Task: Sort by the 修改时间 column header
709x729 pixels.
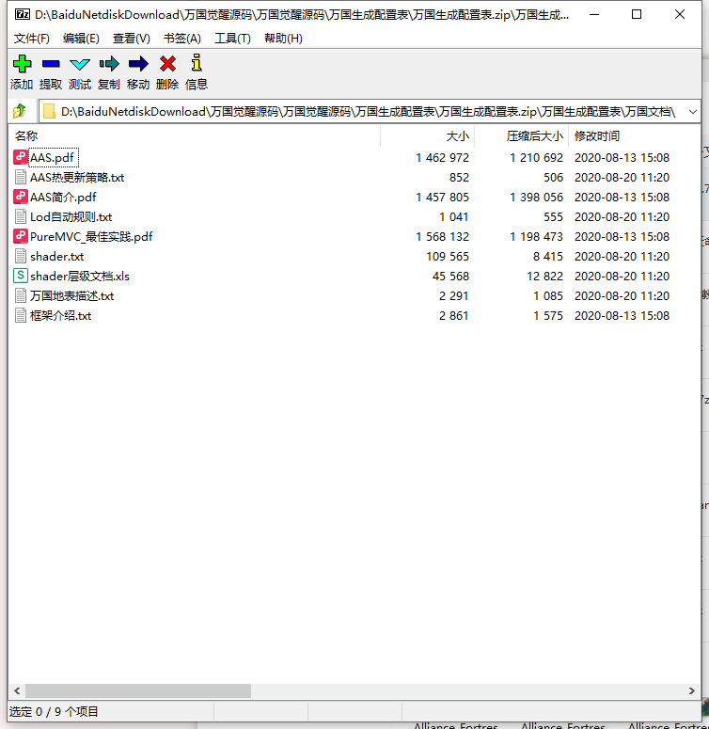Action: coord(597,136)
